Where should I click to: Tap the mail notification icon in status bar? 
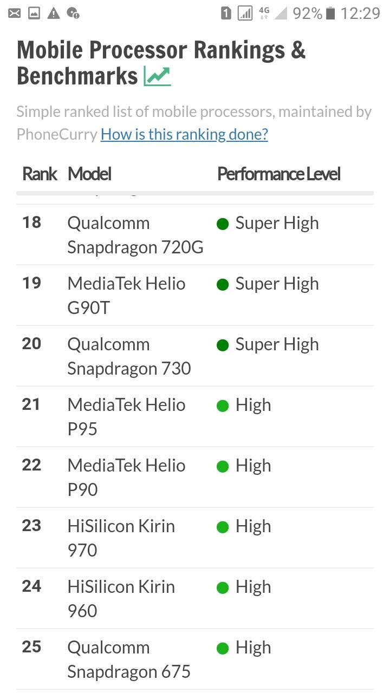(15, 13)
